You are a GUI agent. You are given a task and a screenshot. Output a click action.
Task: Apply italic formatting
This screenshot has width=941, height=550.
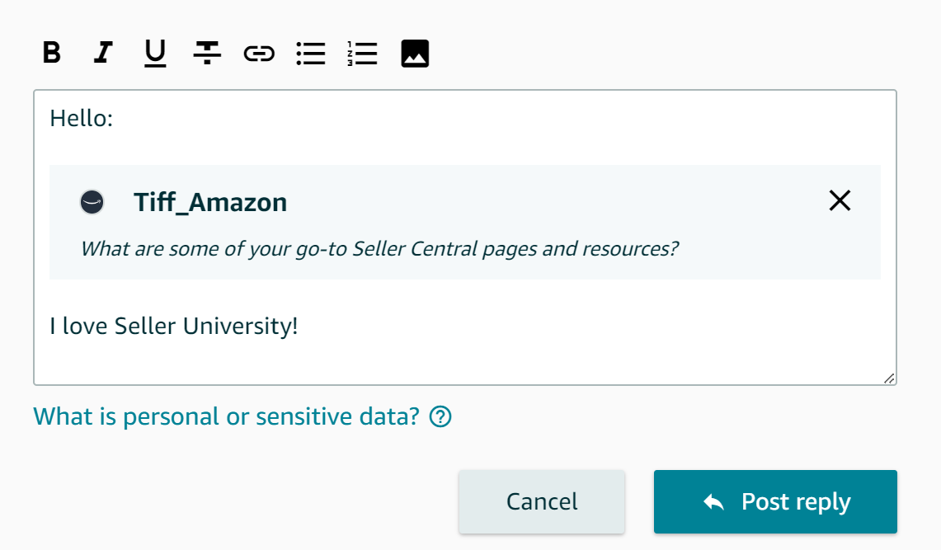point(103,53)
